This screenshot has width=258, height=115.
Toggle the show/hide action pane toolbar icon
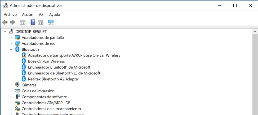pos(41,22)
